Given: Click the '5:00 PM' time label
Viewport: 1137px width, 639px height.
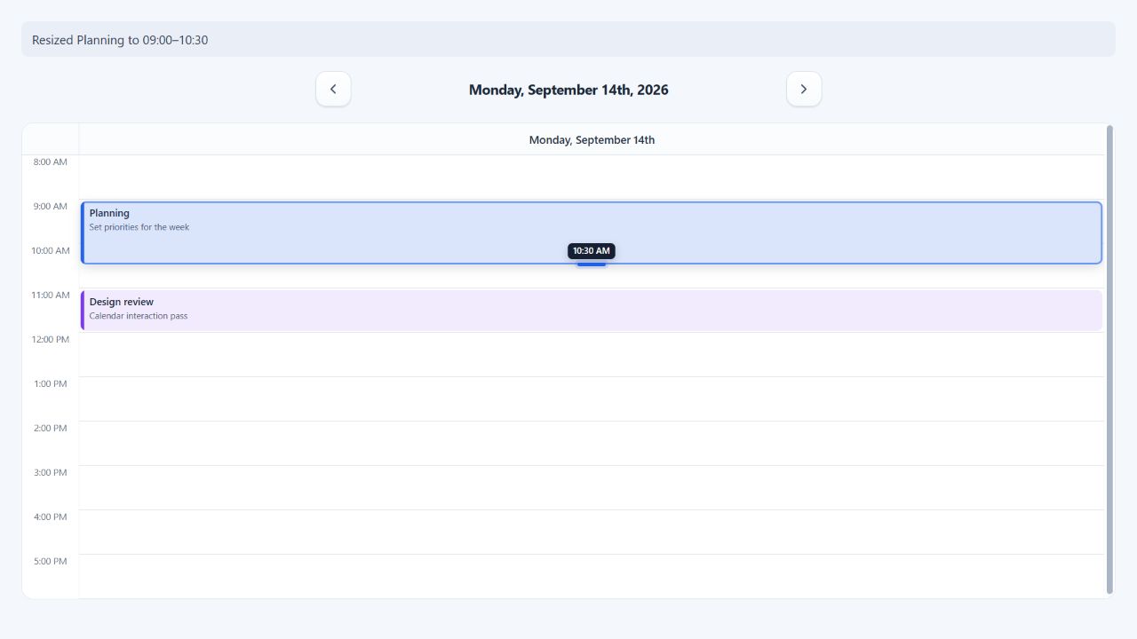Looking at the screenshot, I should coord(50,562).
